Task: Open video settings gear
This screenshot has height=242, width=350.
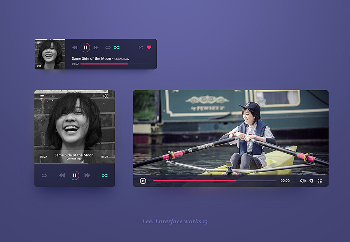Action: coord(311,181)
